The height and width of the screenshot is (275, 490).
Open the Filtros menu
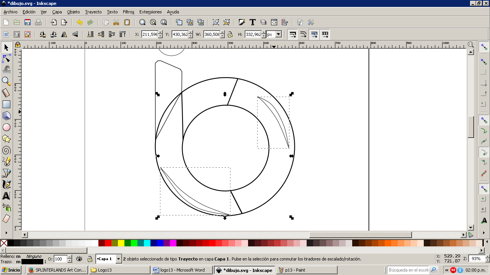tap(129, 12)
